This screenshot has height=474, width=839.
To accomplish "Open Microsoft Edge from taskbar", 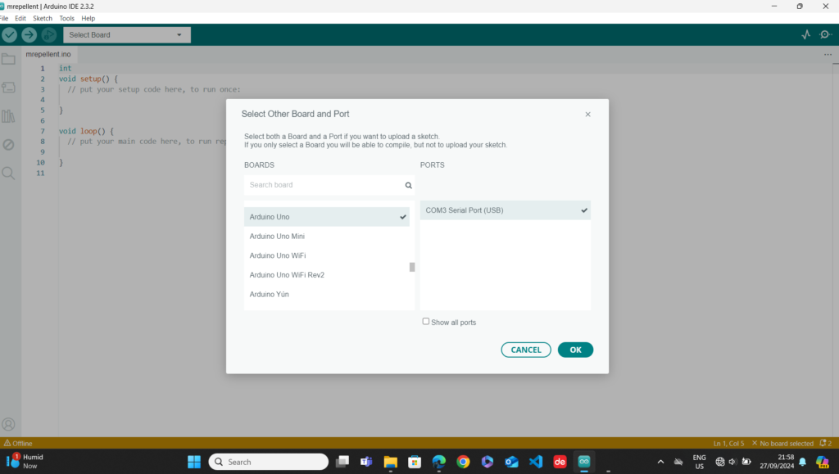I will [439, 462].
